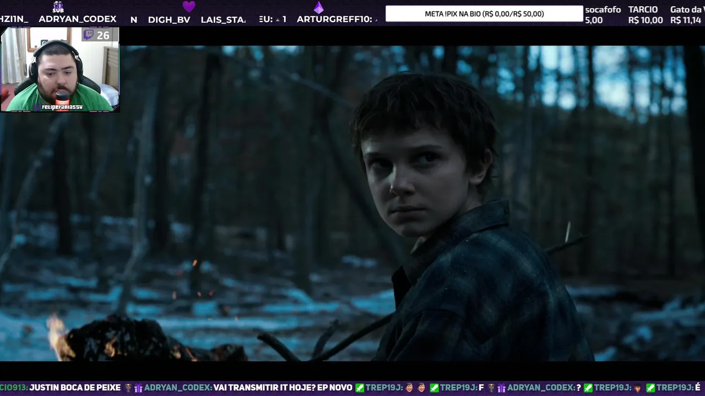The width and height of the screenshot is (705, 396).
Task: Click the first ADRYAN_CODEX name in chat ticker
Action: (x=177, y=388)
